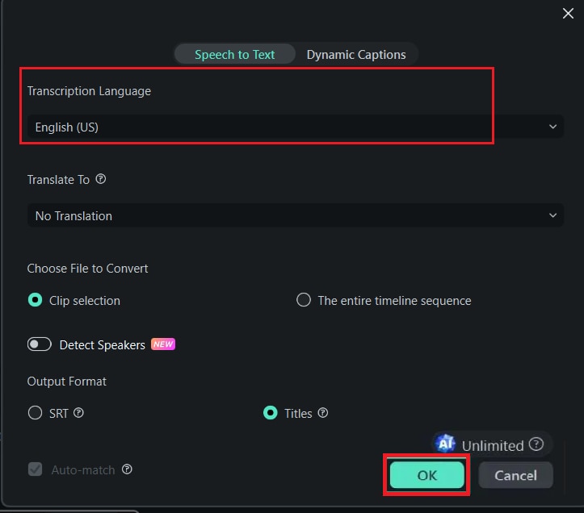Click the help icon beside SRT
This screenshot has height=513, width=584.
78,413
